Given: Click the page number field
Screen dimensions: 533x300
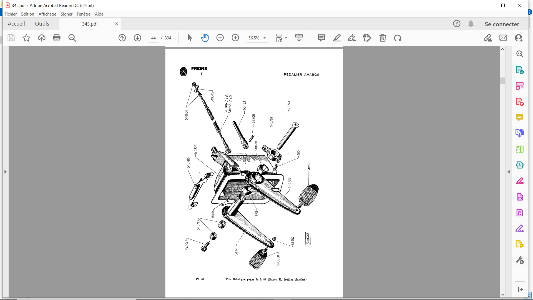Looking at the screenshot, I should 154,38.
